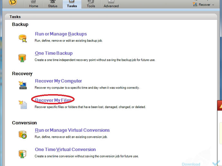Open the Tools tab
The width and height of the screenshot is (222, 166).
tap(91, 4)
